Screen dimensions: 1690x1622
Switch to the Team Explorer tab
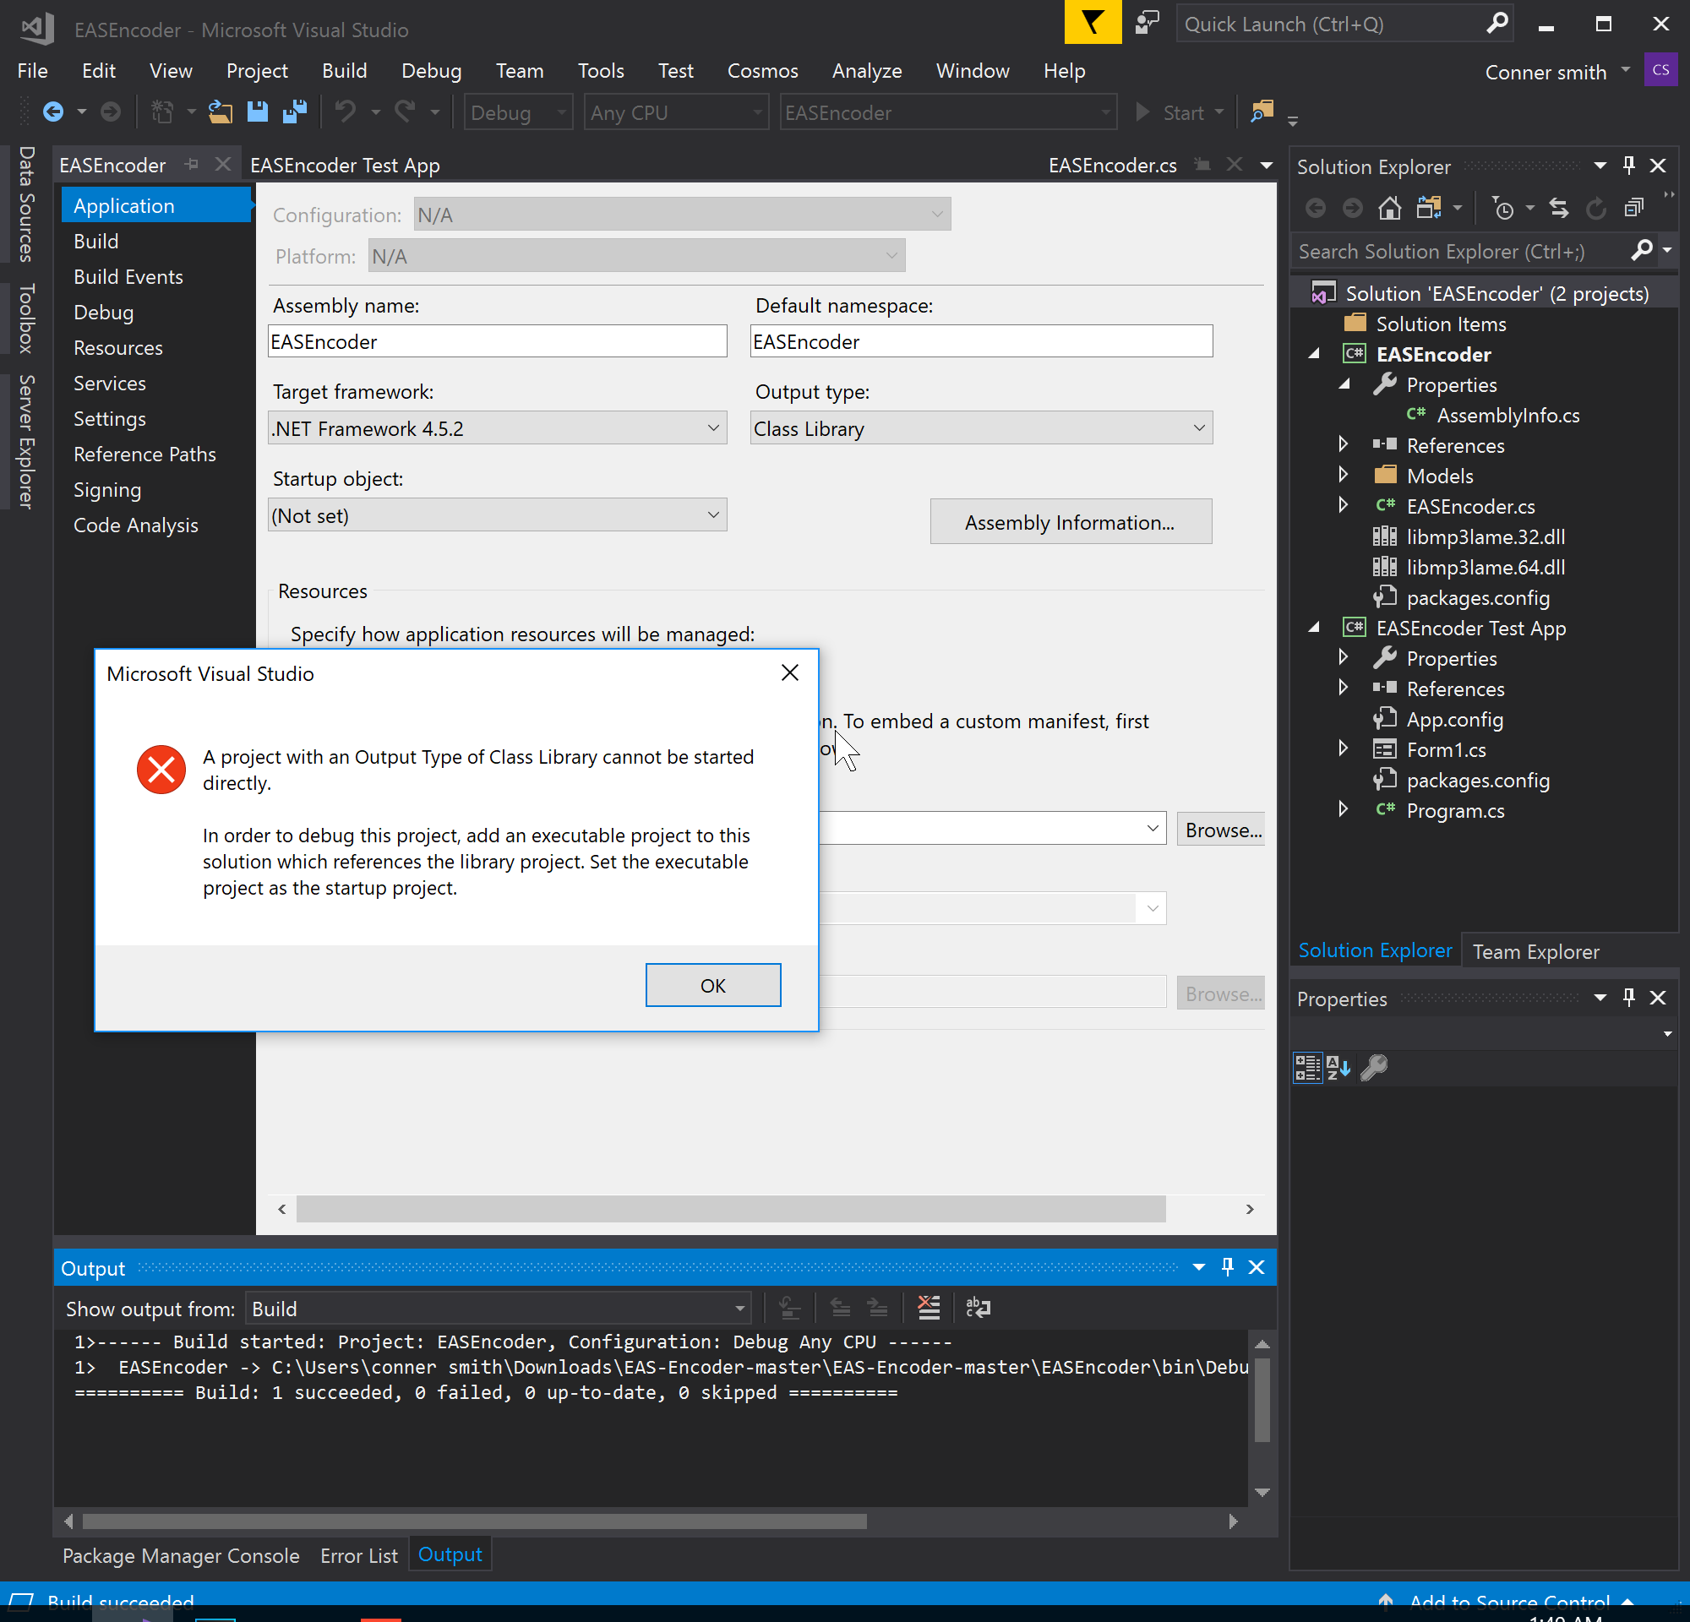pos(1535,951)
